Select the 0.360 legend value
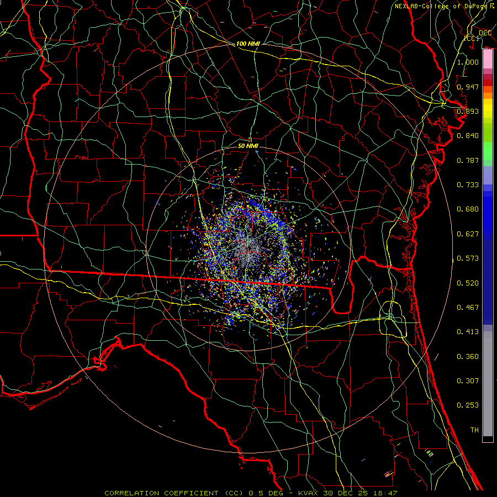The image size is (497, 497). [468, 357]
